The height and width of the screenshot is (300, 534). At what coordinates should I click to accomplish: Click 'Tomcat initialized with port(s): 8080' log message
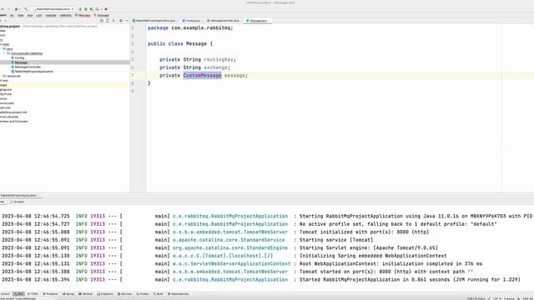coord(364,232)
